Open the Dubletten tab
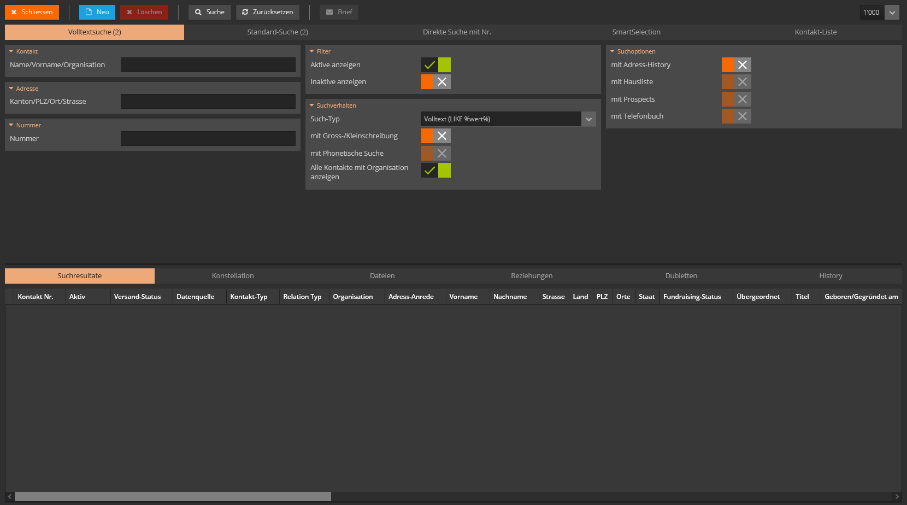Image resolution: width=907 pixels, height=505 pixels. pyautogui.click(x=681, y=275)
